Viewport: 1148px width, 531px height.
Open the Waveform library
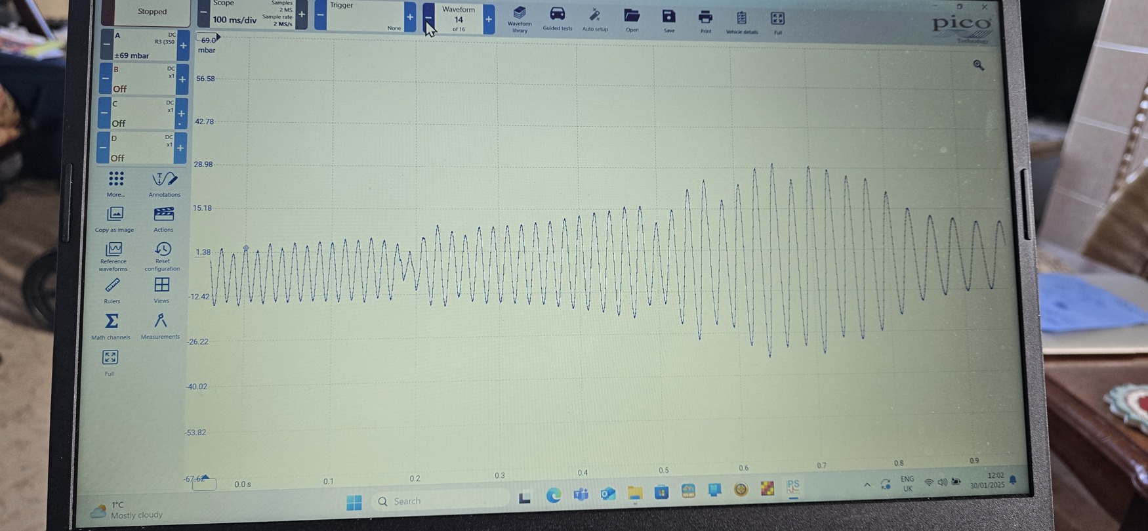point(520,19)
